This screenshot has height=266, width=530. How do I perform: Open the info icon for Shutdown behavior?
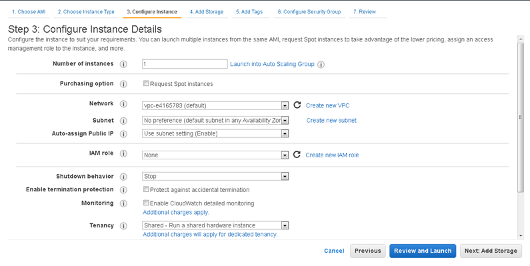point(123,177)
